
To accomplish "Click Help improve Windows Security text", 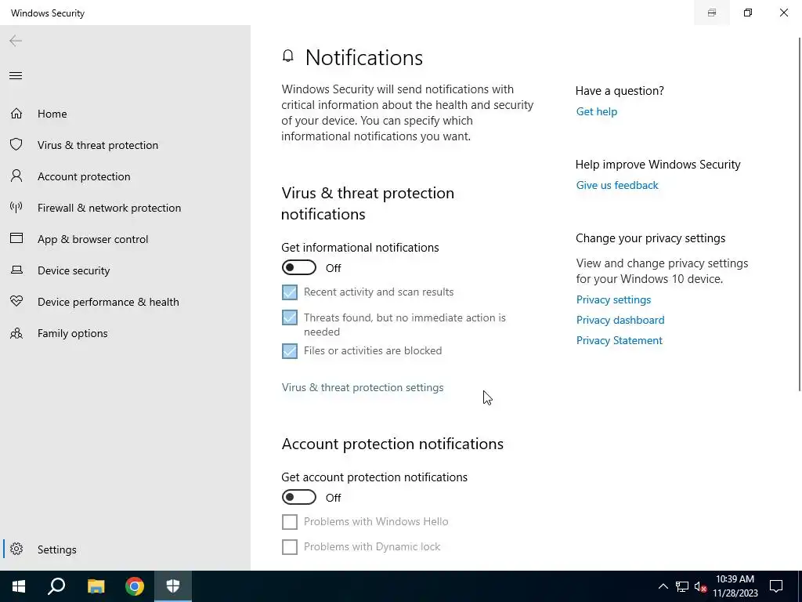I will pyautogui.click(x=658, y=165).
